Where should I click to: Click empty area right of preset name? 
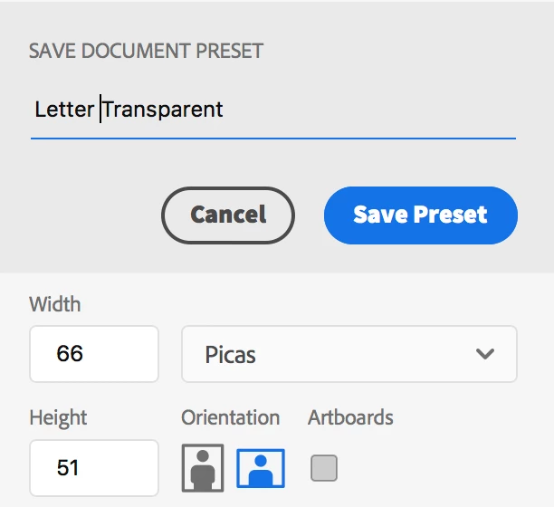369,110
